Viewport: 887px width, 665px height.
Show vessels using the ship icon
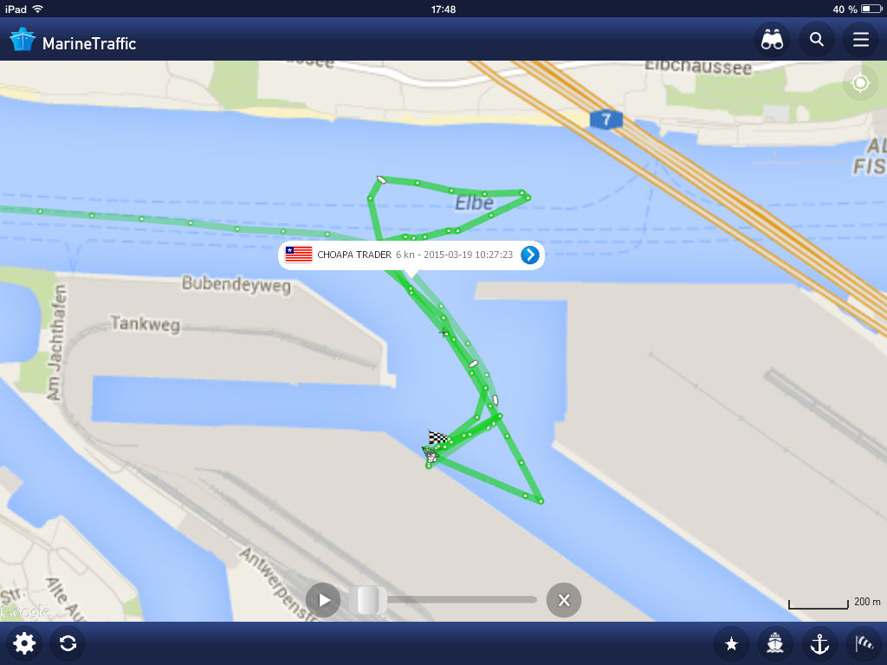point(775,643)
